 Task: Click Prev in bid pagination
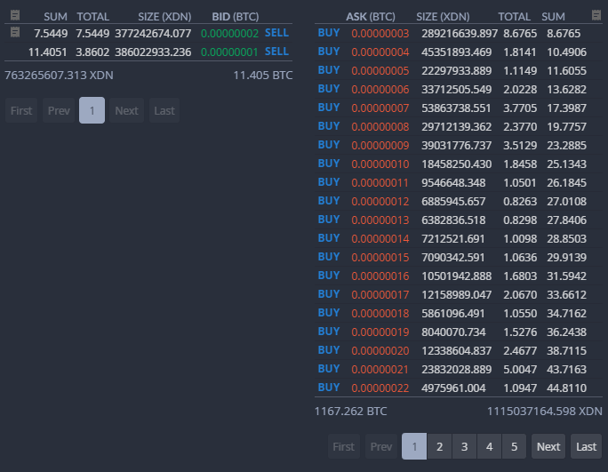pyautogui.click(x=59, y=110)
